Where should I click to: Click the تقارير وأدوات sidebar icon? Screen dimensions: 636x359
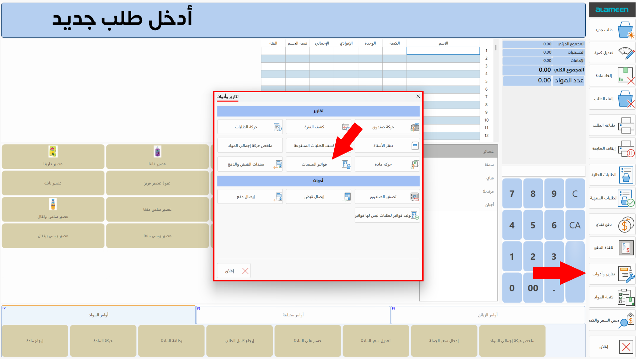(x=627, y=274)
